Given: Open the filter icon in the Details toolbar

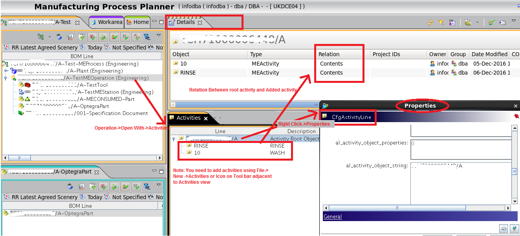Looking at the screenshot, I should tap(441, 22).
